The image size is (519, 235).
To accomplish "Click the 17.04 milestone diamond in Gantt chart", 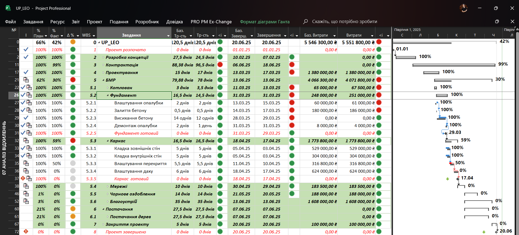I will (458, 179).
